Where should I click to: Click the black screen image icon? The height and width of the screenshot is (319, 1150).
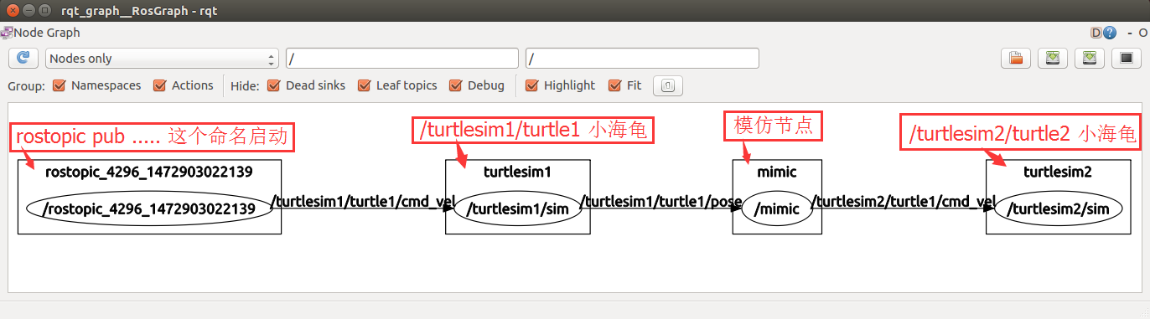tap(1126, 58)
